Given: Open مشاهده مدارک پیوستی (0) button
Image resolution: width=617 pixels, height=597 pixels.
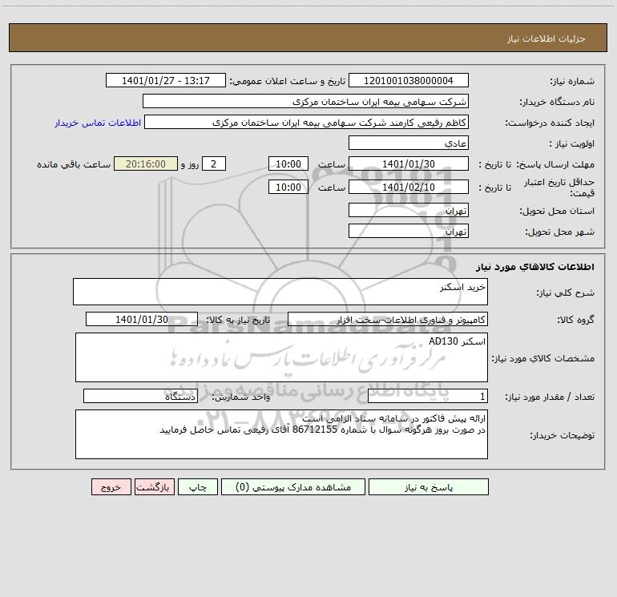Looking at the screenshot, I should 293,486.
